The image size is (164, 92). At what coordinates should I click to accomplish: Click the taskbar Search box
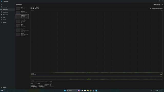pos(74,90)
